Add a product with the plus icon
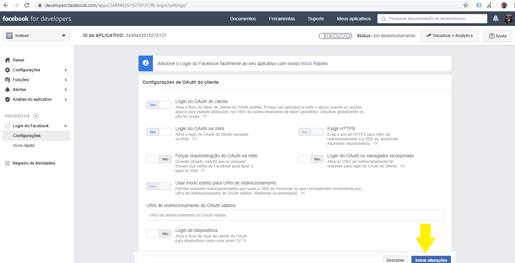Viewport: 515px width, 263px height. coord(36,116)
